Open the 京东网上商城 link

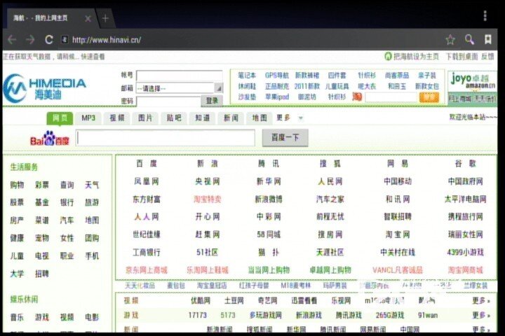(147, 270)
